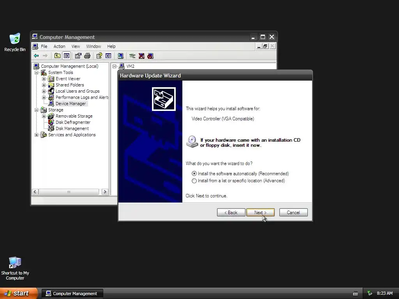399x299 pixels.
Task: Select Shortcut to My Computer desktop icon
Action: 15,269
